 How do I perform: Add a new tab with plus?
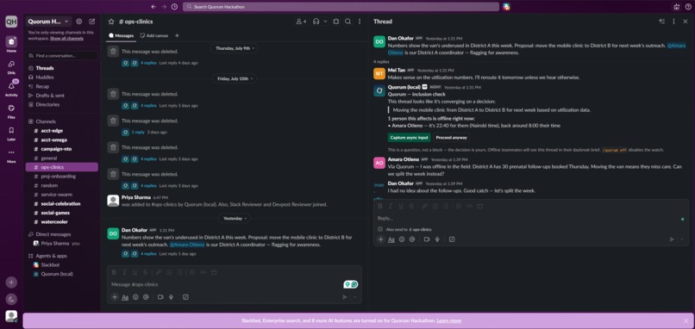pos(177,35)
